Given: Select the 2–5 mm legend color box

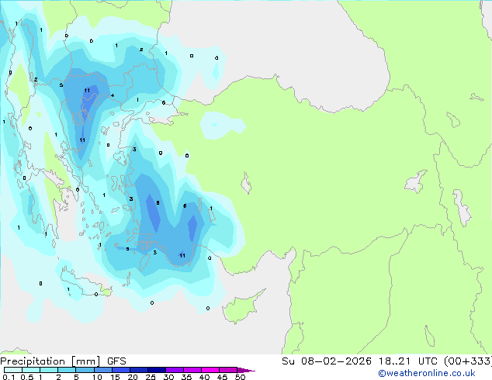Looking at the screenshot, I should click(67, 370).
